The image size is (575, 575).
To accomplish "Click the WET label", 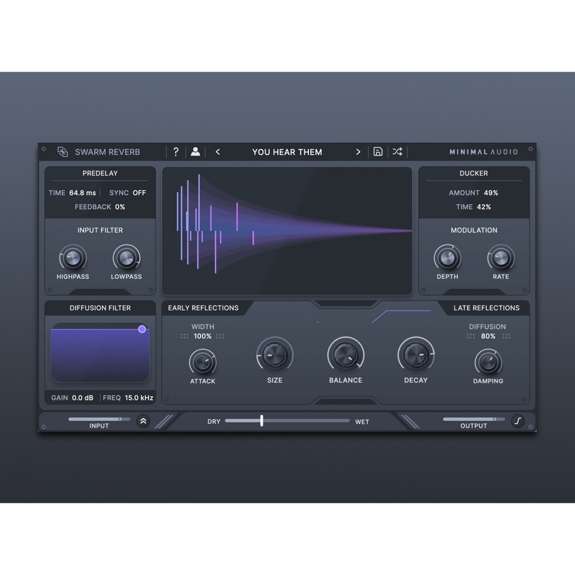I will click(362, 422).
